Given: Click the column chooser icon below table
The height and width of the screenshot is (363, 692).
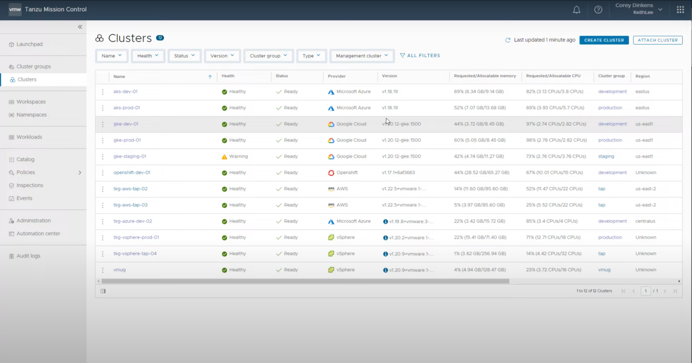Looking at the screenshot, I should click(103, 291).
